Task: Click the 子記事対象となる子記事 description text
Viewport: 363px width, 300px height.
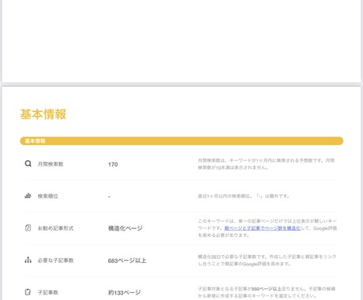Action: [267, 292]
